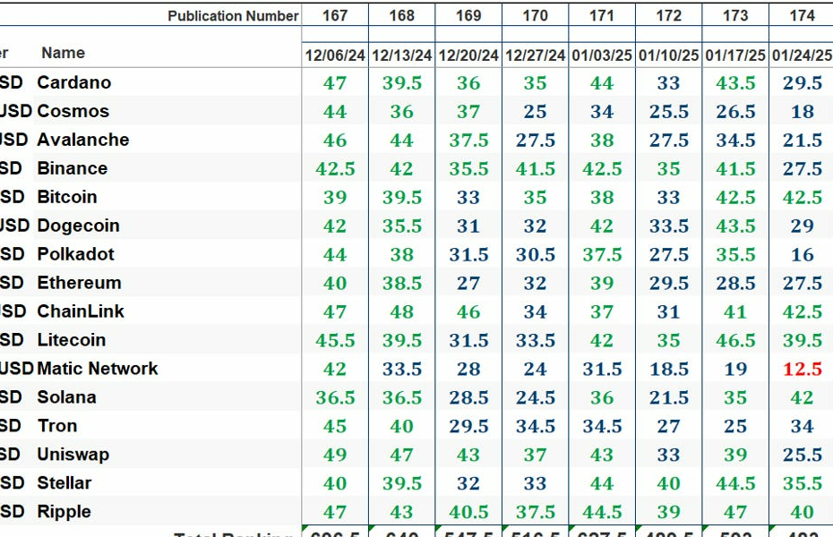Click Polkadot's 30.5 value under 12/27/24
This screenshot has height=537, width=833.
click(535, 255)
